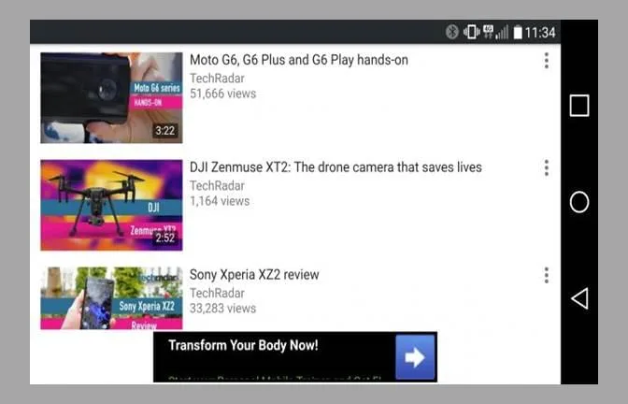The width and height of the screenshot is (628, 404).
Task: Click the '1,164 views' text
Action: click(220, 201)
